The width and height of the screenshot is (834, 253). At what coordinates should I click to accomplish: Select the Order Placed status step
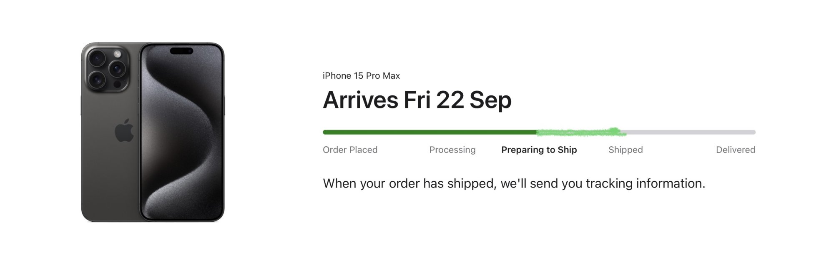tap(350, 150)
